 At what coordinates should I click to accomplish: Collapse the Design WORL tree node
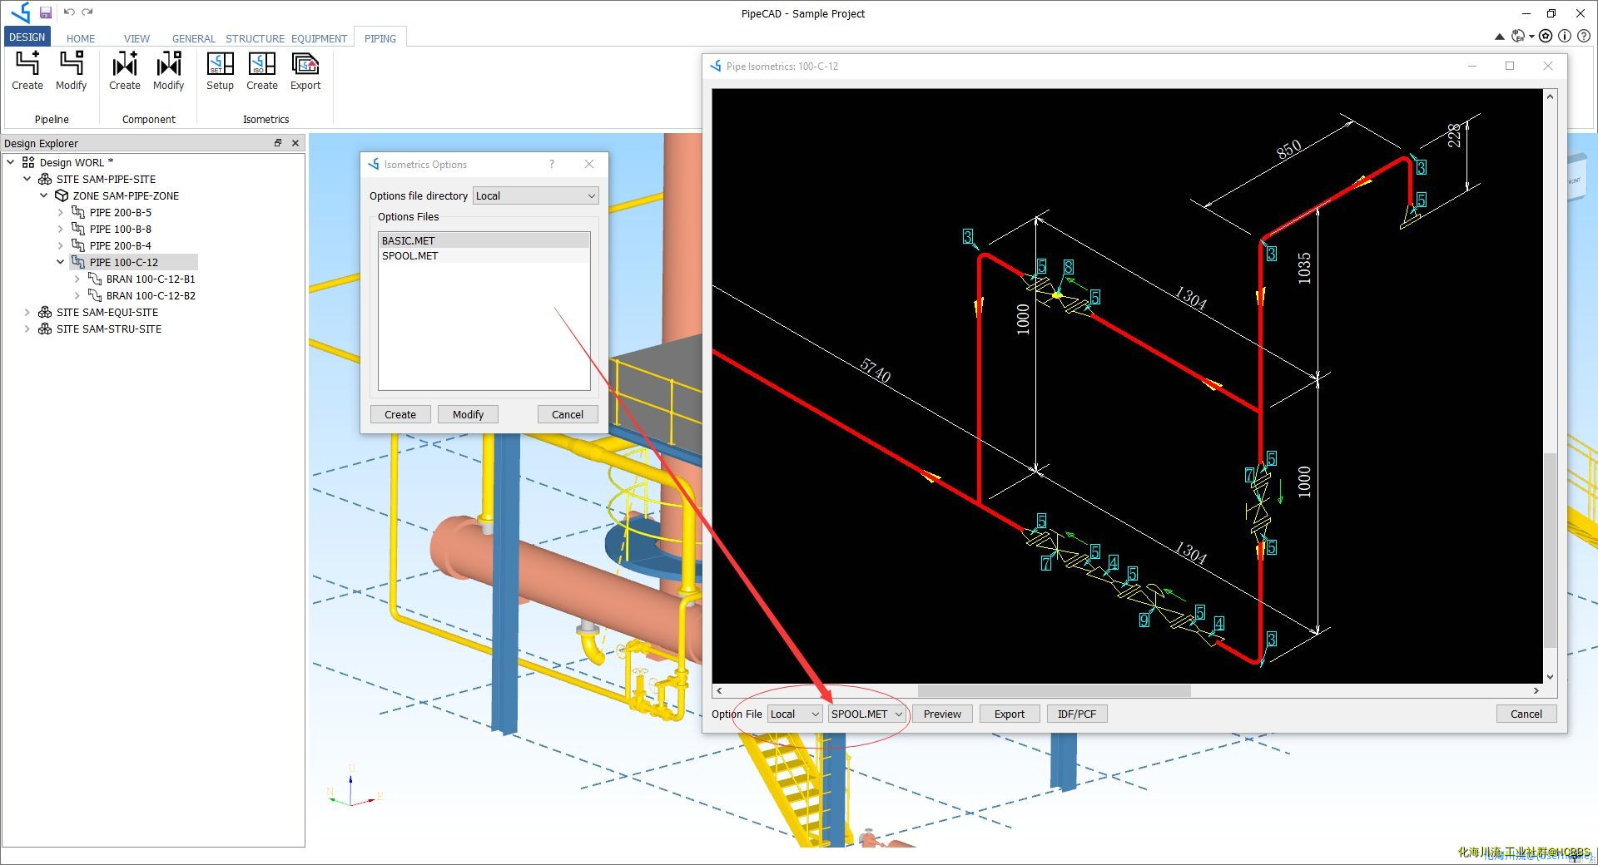[x=11, y=162]
